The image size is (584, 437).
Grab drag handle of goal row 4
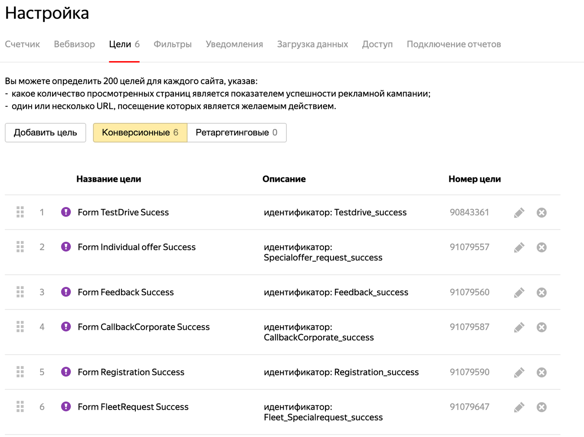click(x=20, y=326)
